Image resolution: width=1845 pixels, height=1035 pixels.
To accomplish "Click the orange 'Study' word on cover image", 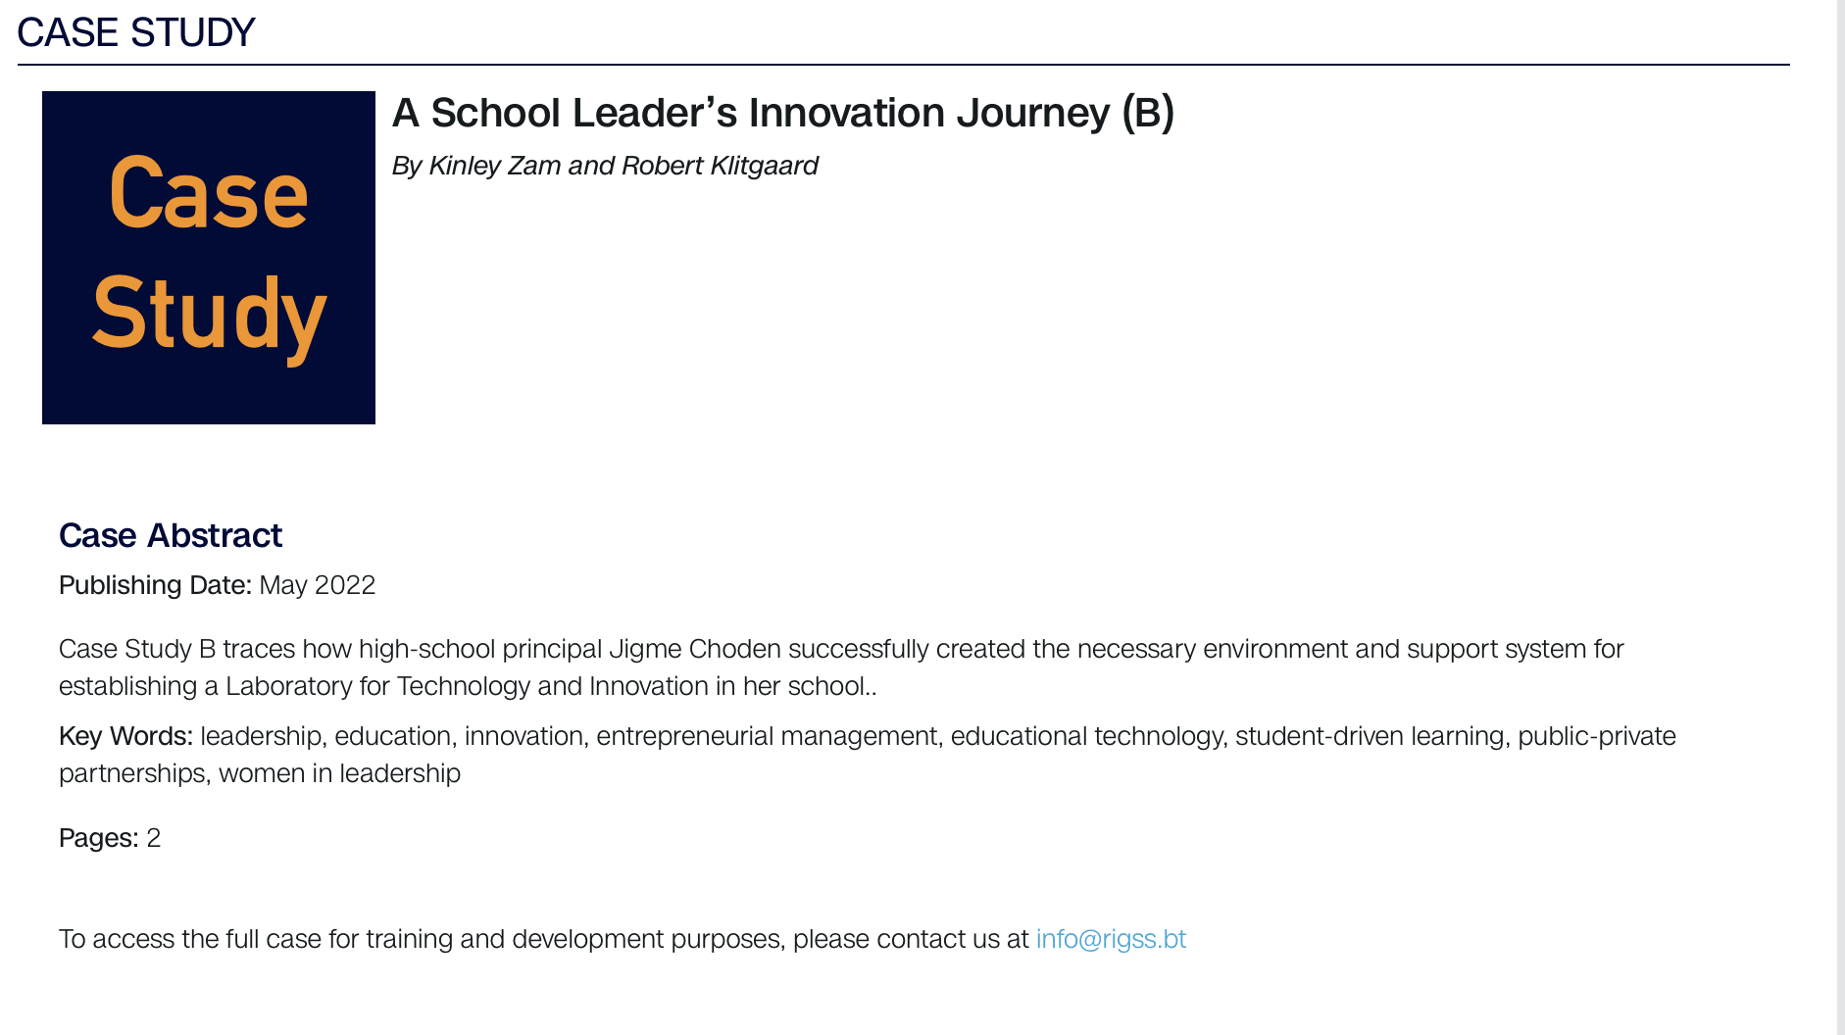I will pyautogui.click(x=209, y=315).
